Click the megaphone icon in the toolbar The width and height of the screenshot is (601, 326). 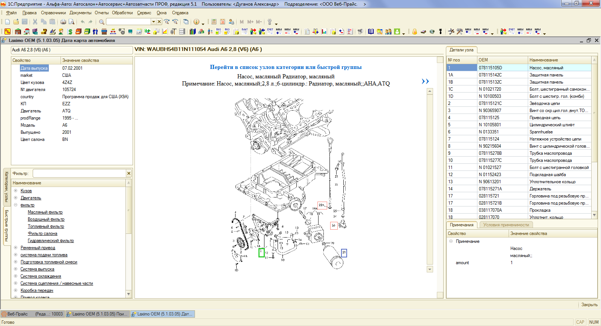coord(360,31)
